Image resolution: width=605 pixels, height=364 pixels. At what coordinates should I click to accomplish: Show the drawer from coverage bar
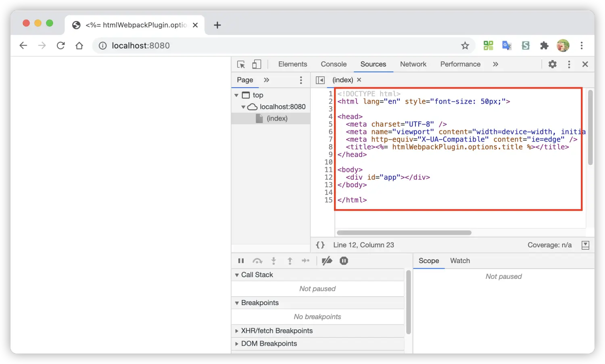point(586,245)
